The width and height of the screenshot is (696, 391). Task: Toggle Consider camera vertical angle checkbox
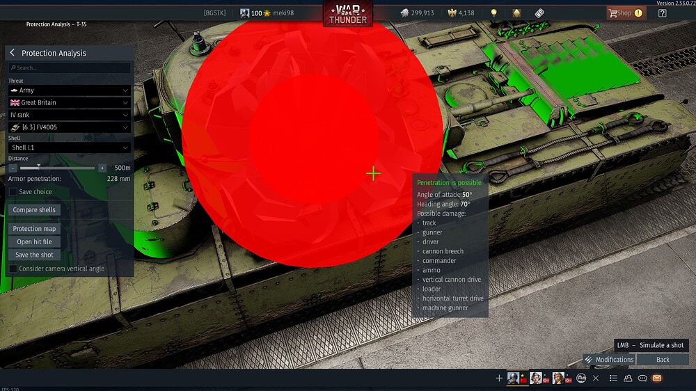tap(13, 269)
